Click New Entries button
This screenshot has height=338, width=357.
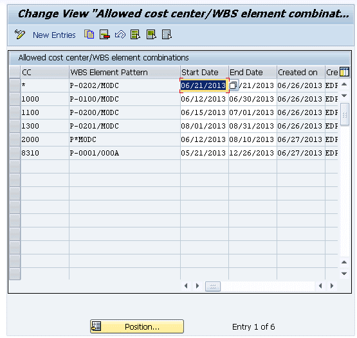coord(54,35)
